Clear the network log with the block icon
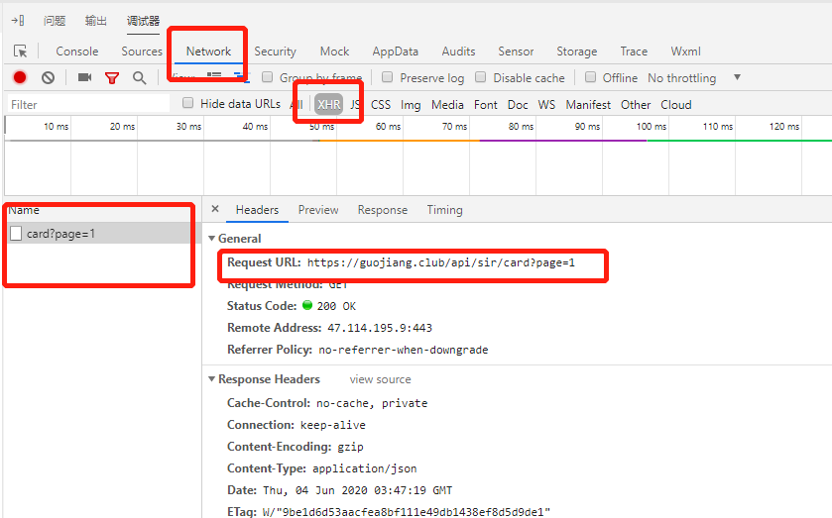 [x=48, y=78]
